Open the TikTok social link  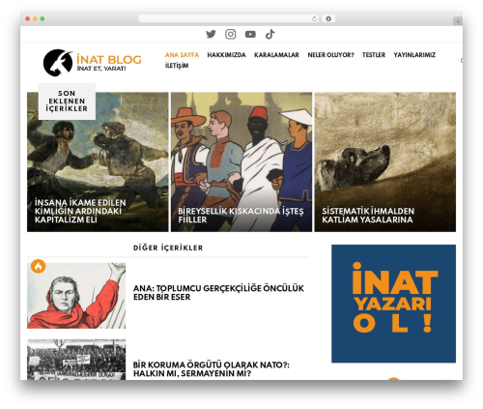pyautogui.click(x=270, y=34)
